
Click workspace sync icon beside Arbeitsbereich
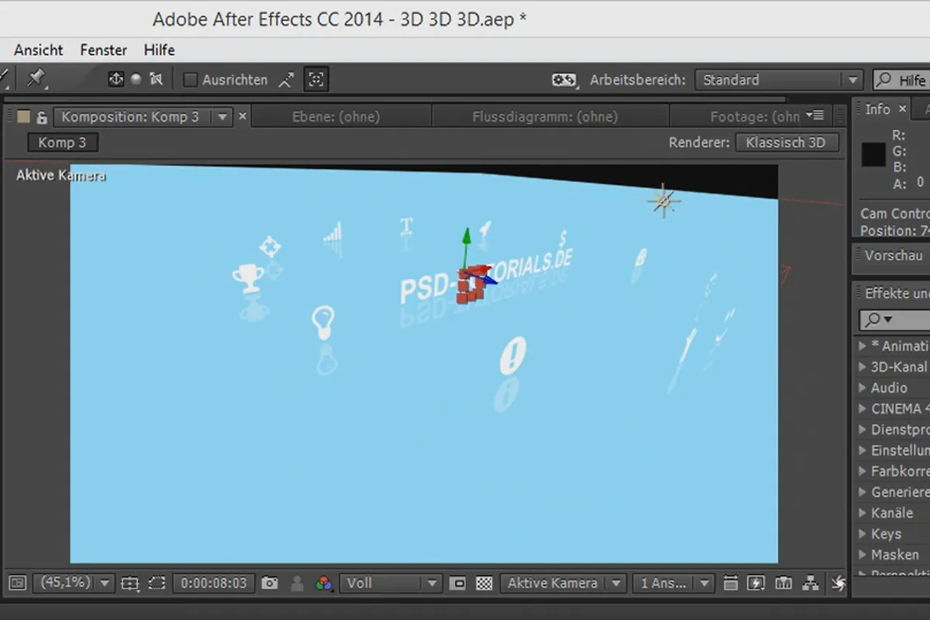pos(564,80)
